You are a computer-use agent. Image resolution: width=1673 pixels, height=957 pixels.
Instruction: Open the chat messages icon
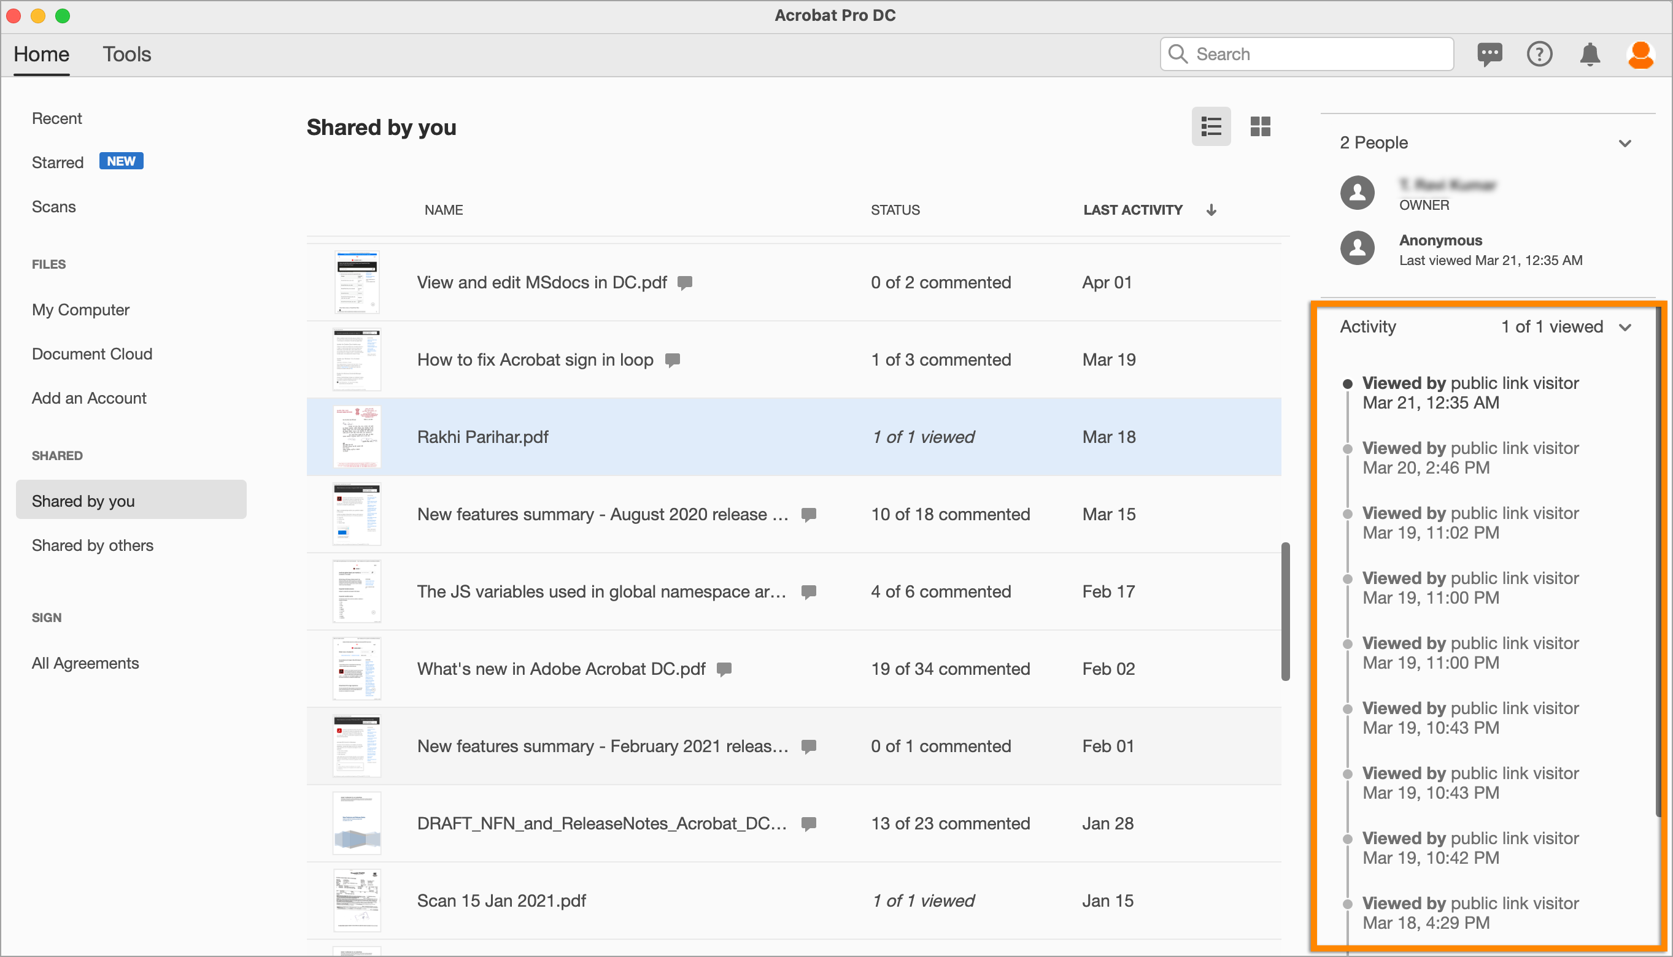click(x=1489, y=54)
